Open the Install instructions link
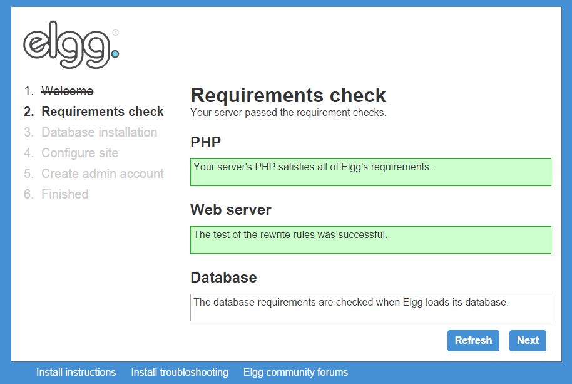The height and width of the screenshot is (384, 572). [76, 372]
